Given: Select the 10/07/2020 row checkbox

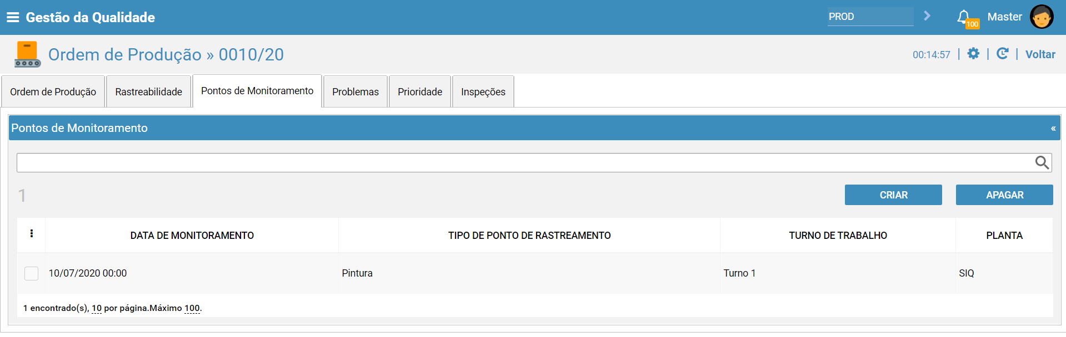Looking at the screenshot, I should (32, 273).
